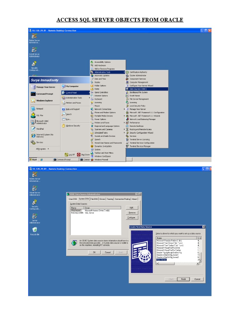This screenshot has height=320, width=240.
Task: Click driver list scroll-down arrow
Action: 200,261
